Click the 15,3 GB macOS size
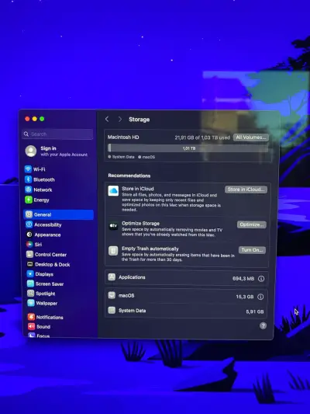 [x=245, y=297]
